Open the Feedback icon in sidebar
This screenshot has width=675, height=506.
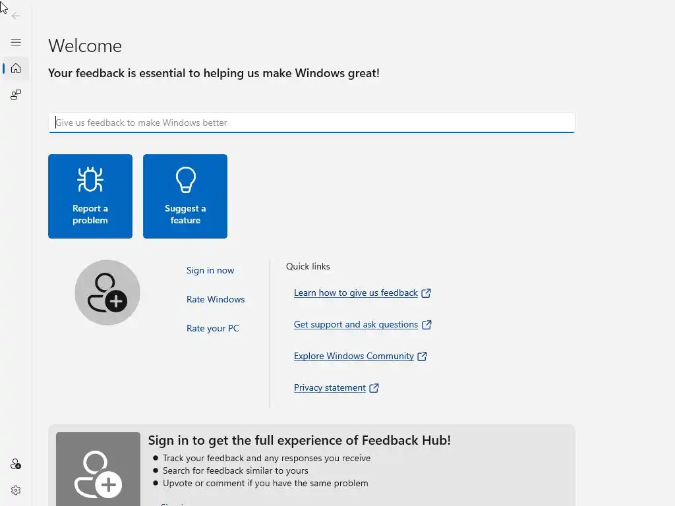pyautogui.click(x=16, y=95)
